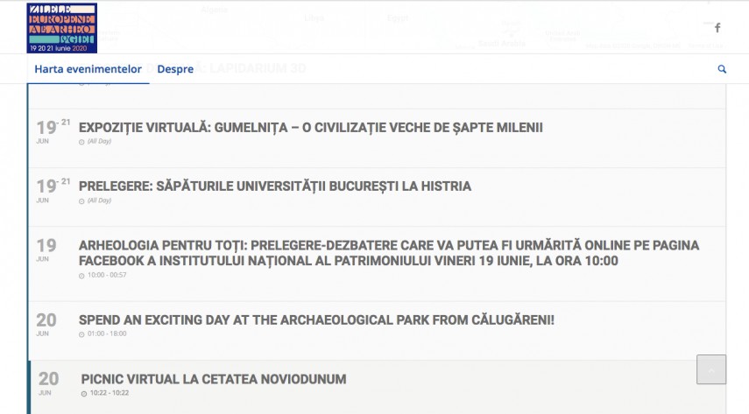Click clock icon beside 10:00 - 00:57

point(81,276)
